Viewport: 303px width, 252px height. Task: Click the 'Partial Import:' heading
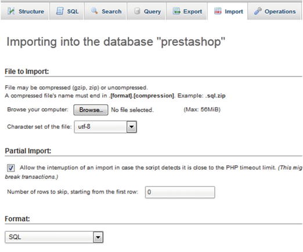(x=28, y=151)
